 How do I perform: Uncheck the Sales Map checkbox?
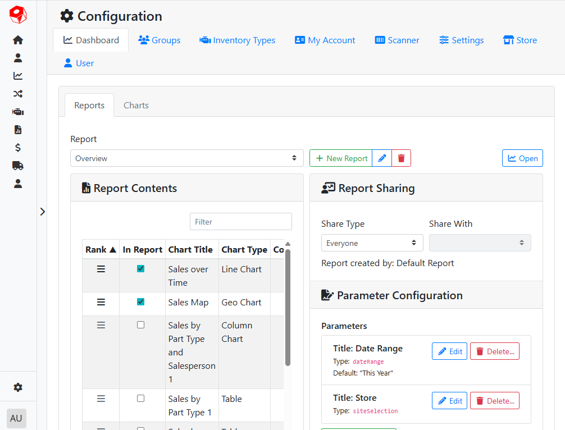[140, 302]
